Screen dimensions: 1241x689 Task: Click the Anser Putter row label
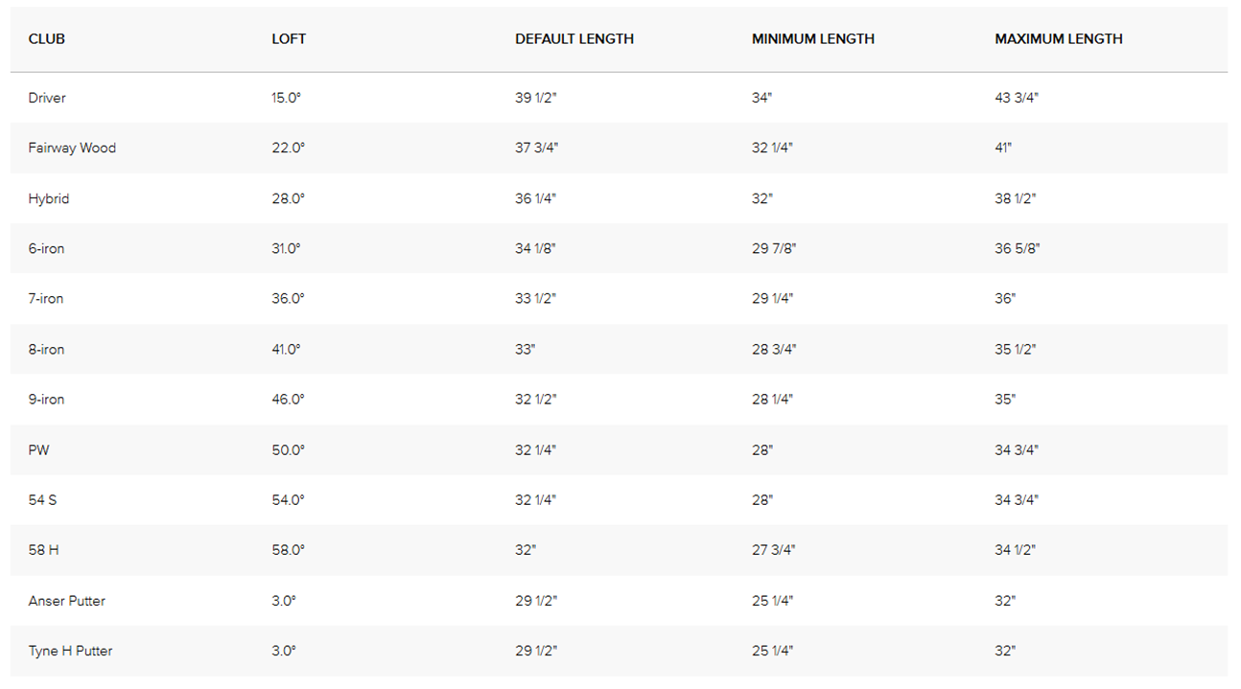tap(67, 601)
